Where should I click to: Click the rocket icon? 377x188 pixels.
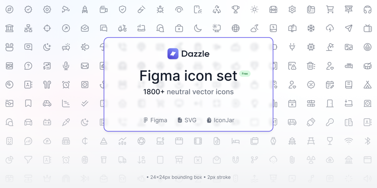(x=85, y=10)
